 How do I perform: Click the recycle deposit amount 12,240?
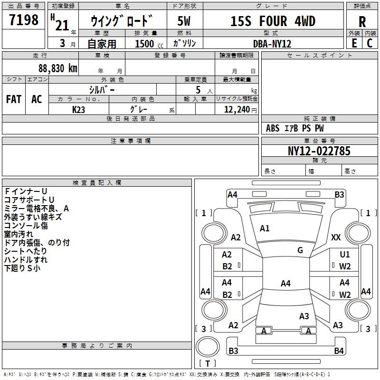(x=236, y=109)
